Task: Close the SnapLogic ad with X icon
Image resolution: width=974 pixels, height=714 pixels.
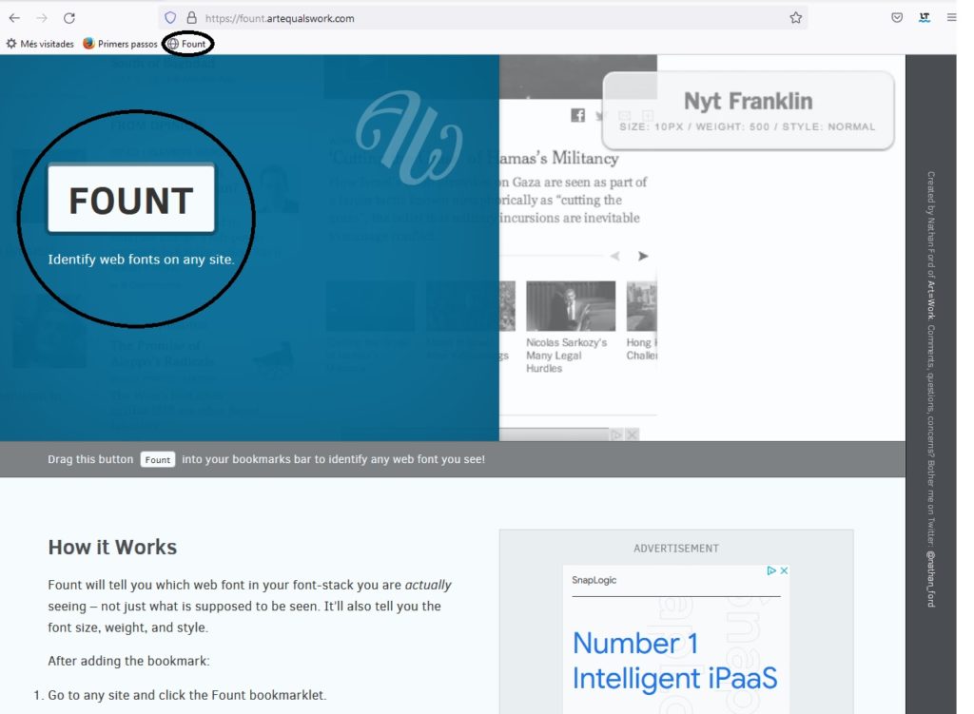Action: 784,570
